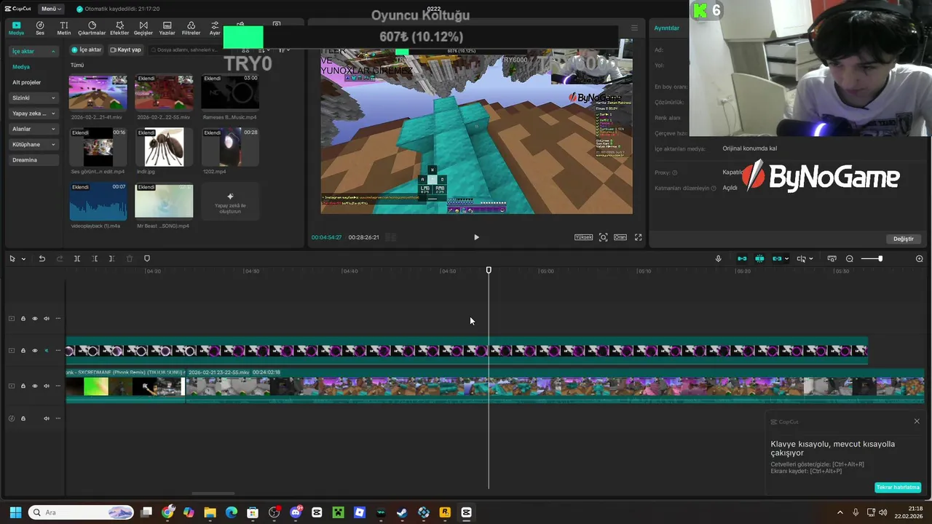Open Microsoft Edge from the taskbar

tap(232, 512)
